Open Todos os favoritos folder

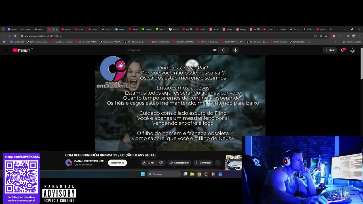tap(351, 42)
